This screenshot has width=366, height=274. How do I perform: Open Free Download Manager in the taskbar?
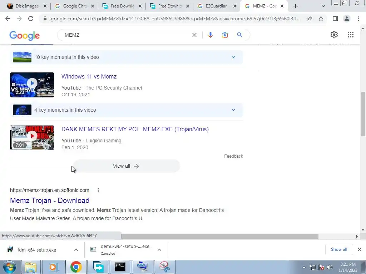click(98, 267)
